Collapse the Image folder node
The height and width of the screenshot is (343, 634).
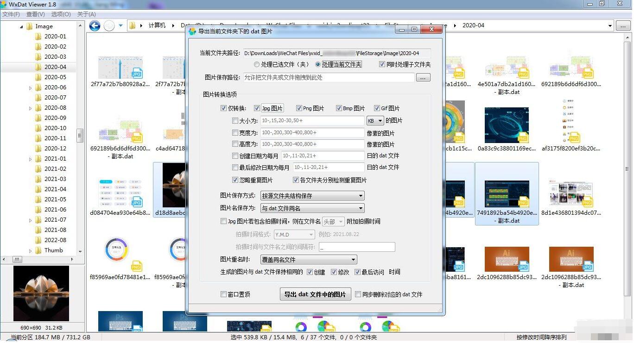coord(21,26)
